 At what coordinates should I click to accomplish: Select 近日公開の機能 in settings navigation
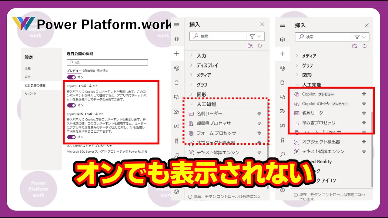(35, 85)
